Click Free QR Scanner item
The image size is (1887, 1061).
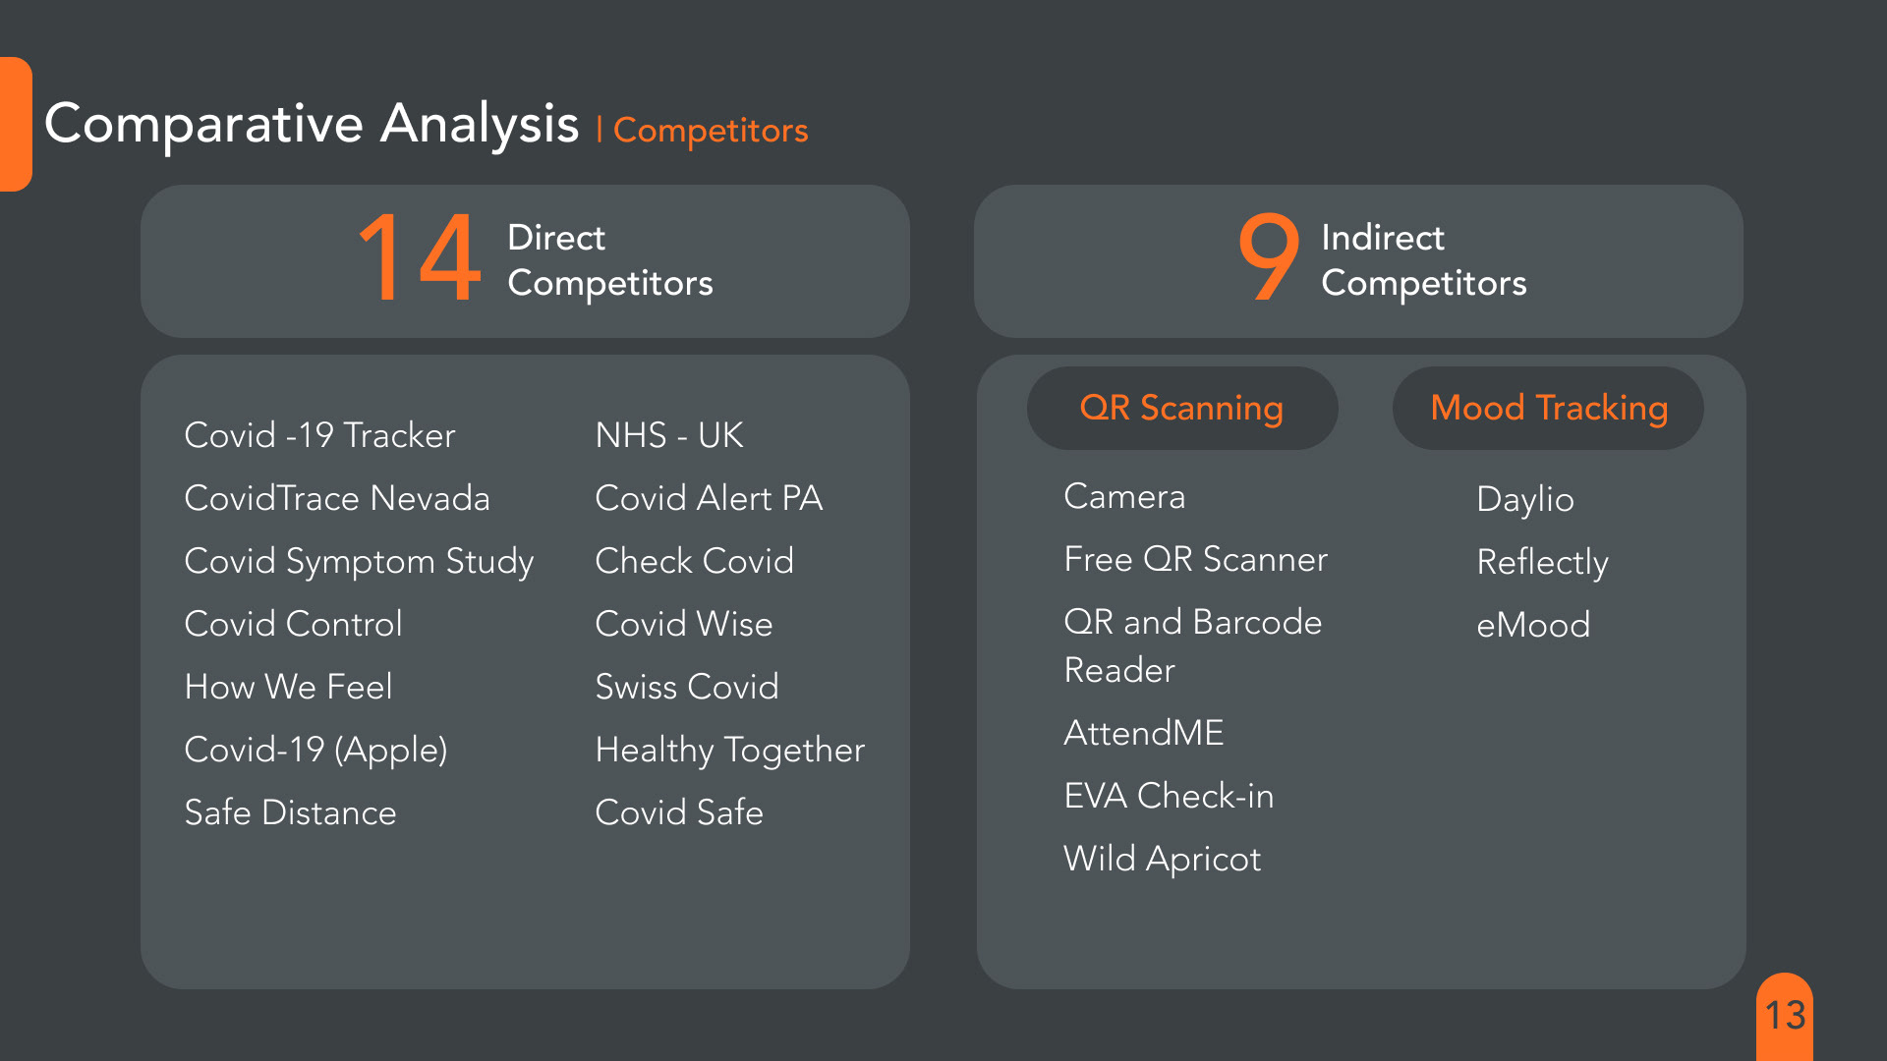[x=1195, y=559]
